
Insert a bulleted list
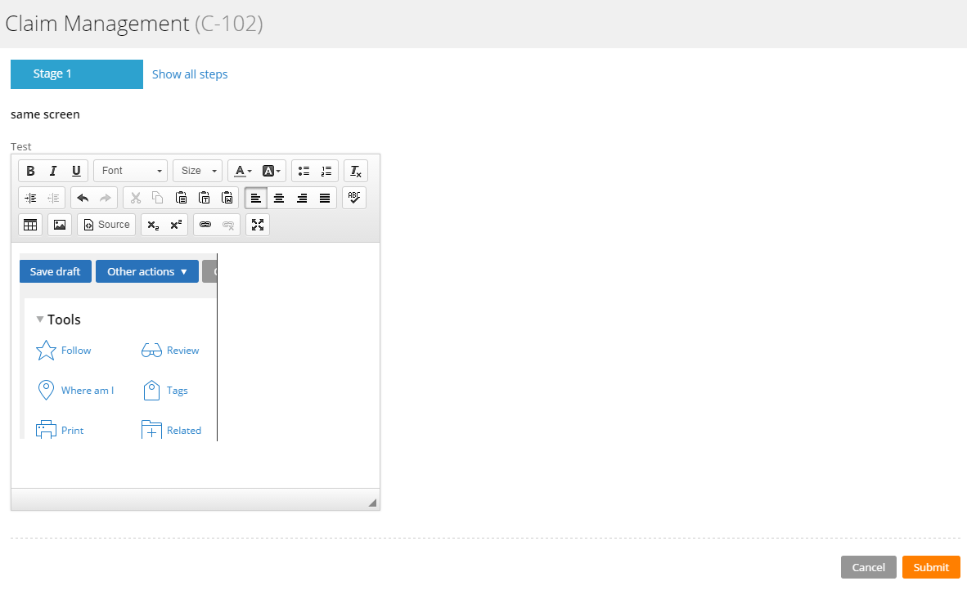[x=304, y=171]
